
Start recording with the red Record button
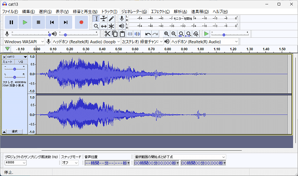click(81, 22)
